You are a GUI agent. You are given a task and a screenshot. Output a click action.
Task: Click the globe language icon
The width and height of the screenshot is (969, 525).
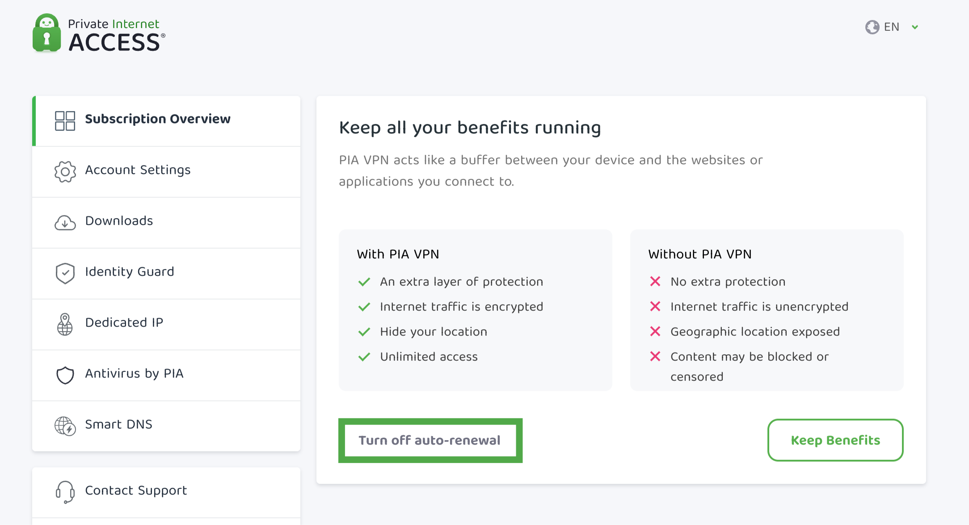point(872,27)
